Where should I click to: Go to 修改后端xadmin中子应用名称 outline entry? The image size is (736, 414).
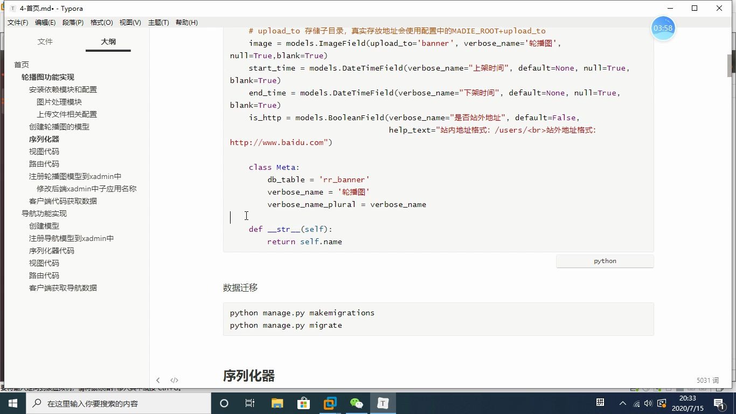tap(86, 189)
